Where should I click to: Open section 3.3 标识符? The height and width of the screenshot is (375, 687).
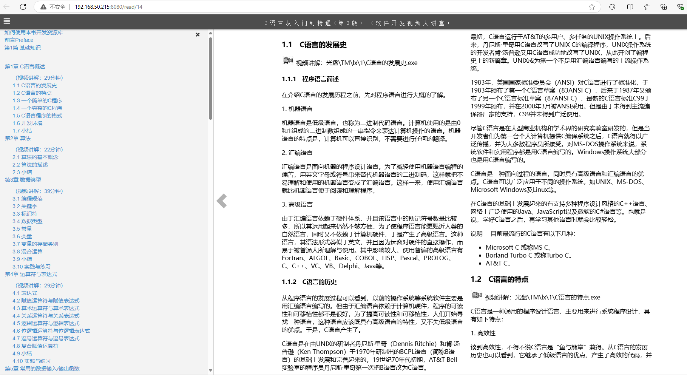[25, 214]
